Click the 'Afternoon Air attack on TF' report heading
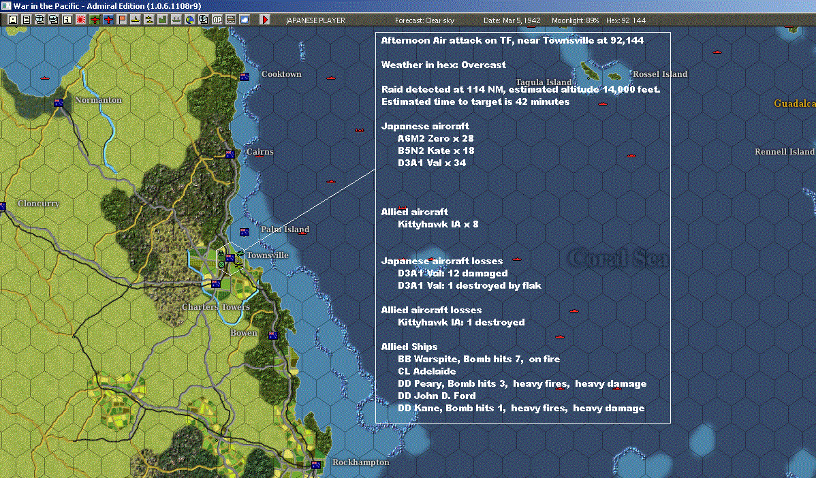This screenshot has height=478, width=816. click(x=512, y=41)
